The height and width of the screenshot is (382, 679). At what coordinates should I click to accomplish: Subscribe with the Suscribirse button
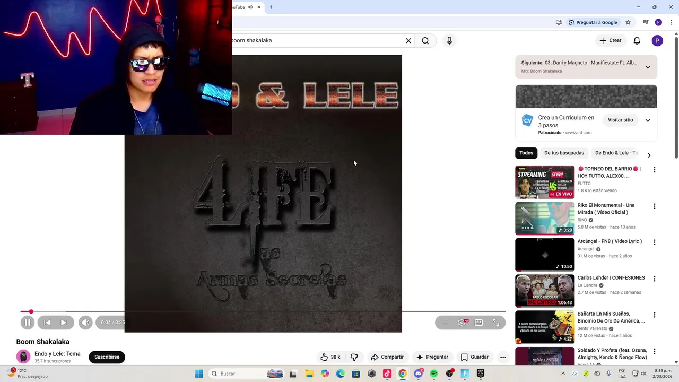[107, 357]
